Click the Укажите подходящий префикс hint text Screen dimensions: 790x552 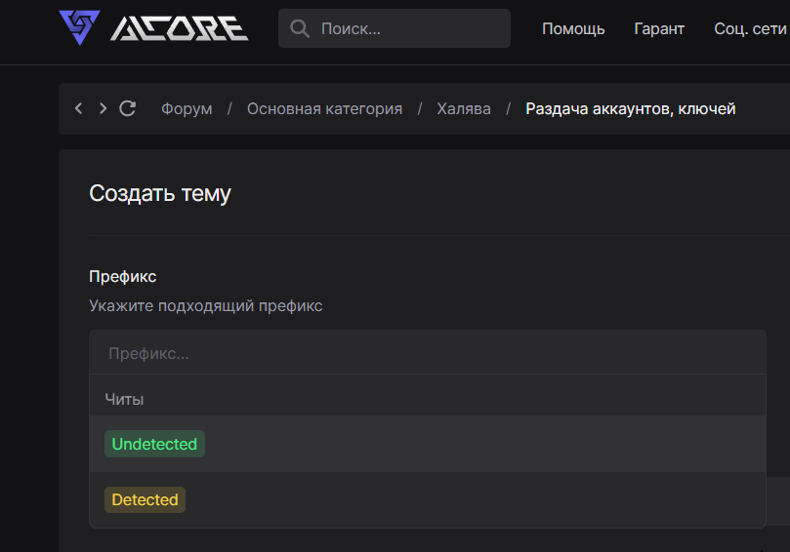point(205,306)
